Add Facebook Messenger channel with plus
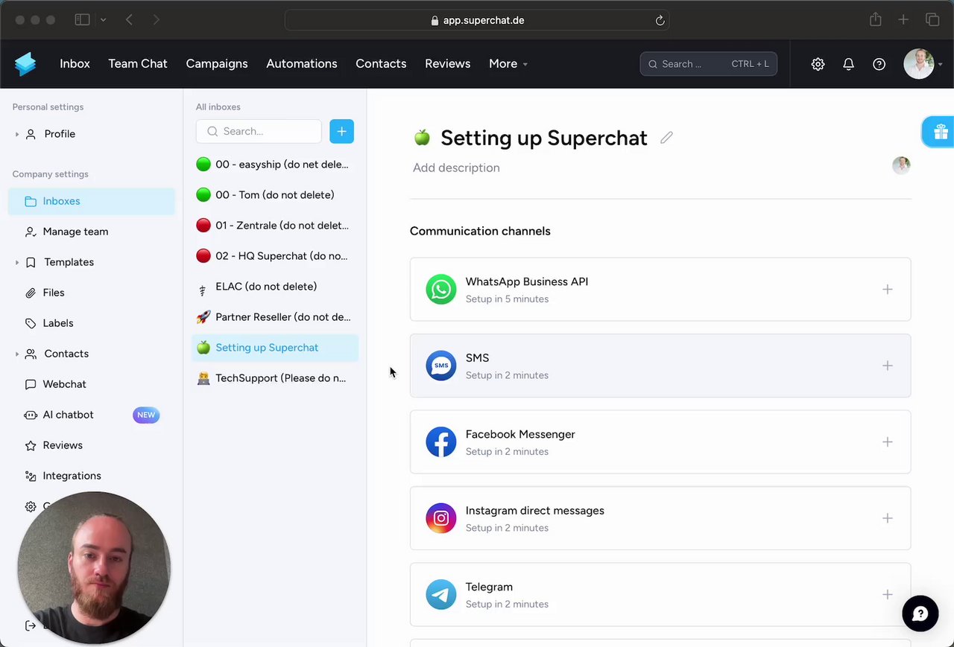 coord(887,442)
